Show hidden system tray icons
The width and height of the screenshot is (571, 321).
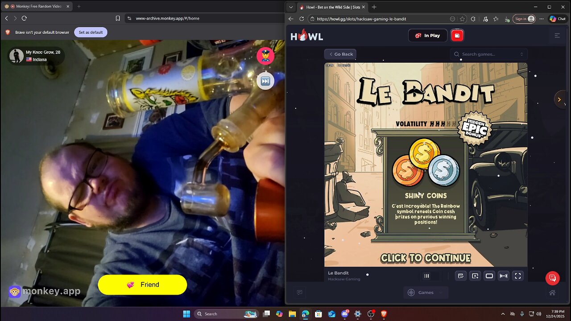tap(503, 314)
